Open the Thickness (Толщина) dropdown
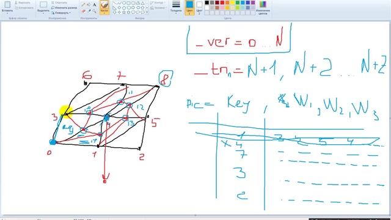Viewport: 391px width, 220px height. point(176,7)
